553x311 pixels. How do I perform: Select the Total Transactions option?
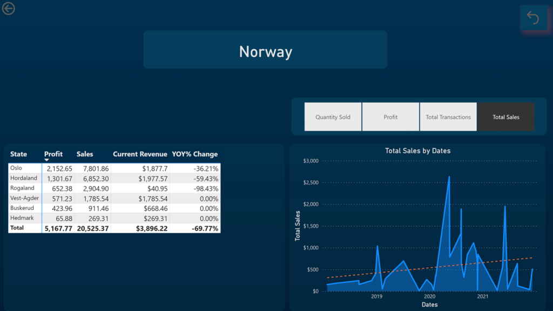448,117
